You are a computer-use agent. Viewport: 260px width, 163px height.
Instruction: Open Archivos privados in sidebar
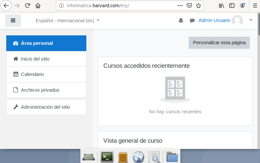click(x=46, y=90)
